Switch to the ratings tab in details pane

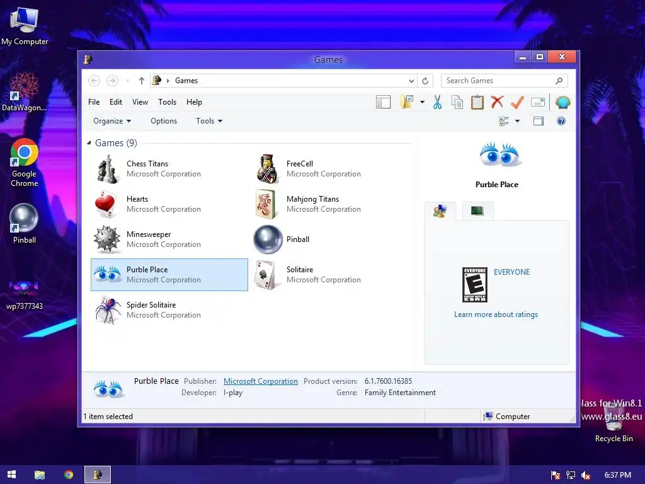click(440, 211)
